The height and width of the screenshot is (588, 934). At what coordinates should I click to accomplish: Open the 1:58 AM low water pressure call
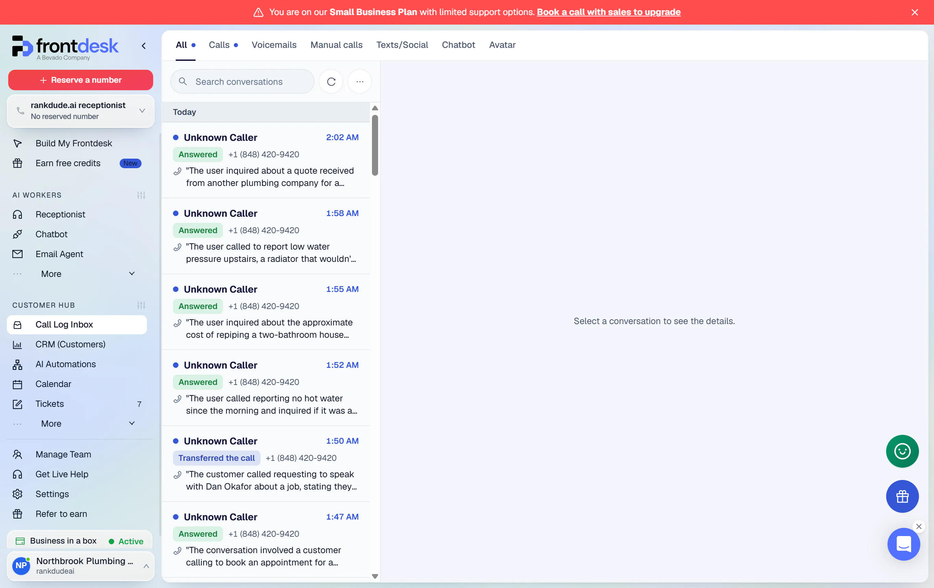pyautogui.click(x=266, y=236)
